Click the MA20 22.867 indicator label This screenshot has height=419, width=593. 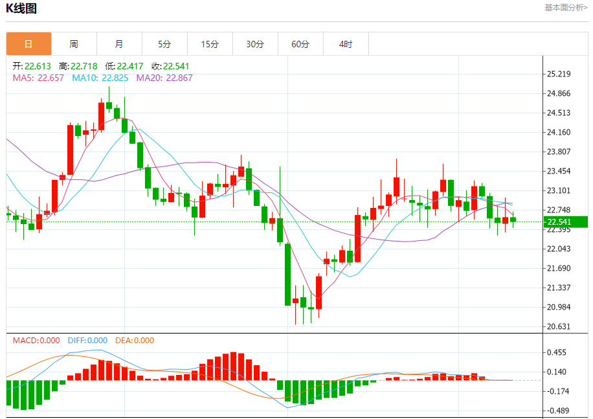(164, 78)
